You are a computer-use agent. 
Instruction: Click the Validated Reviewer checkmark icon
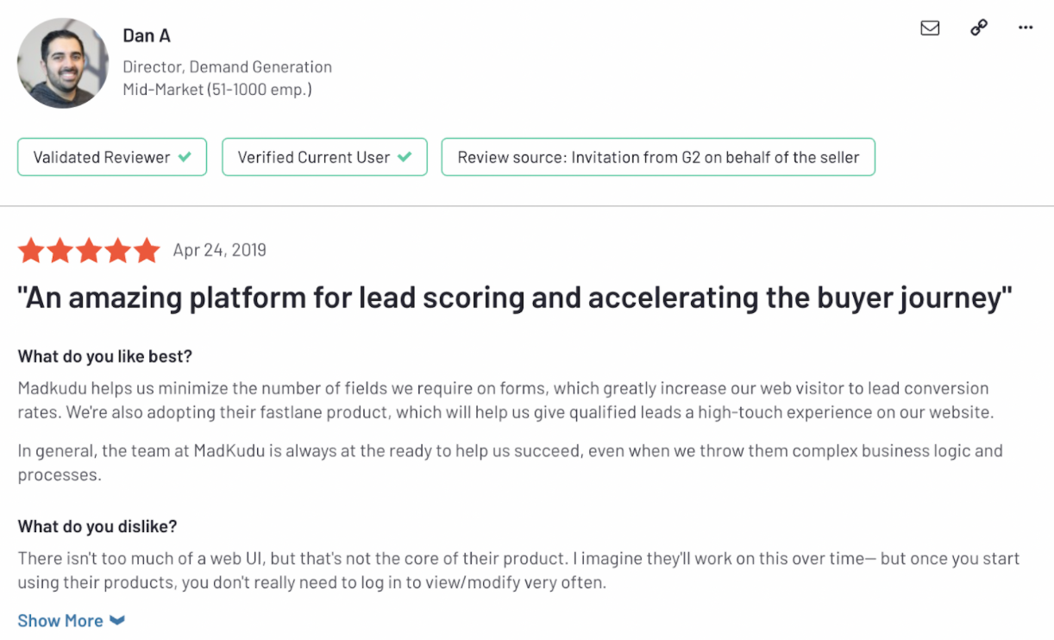[185, 157]
